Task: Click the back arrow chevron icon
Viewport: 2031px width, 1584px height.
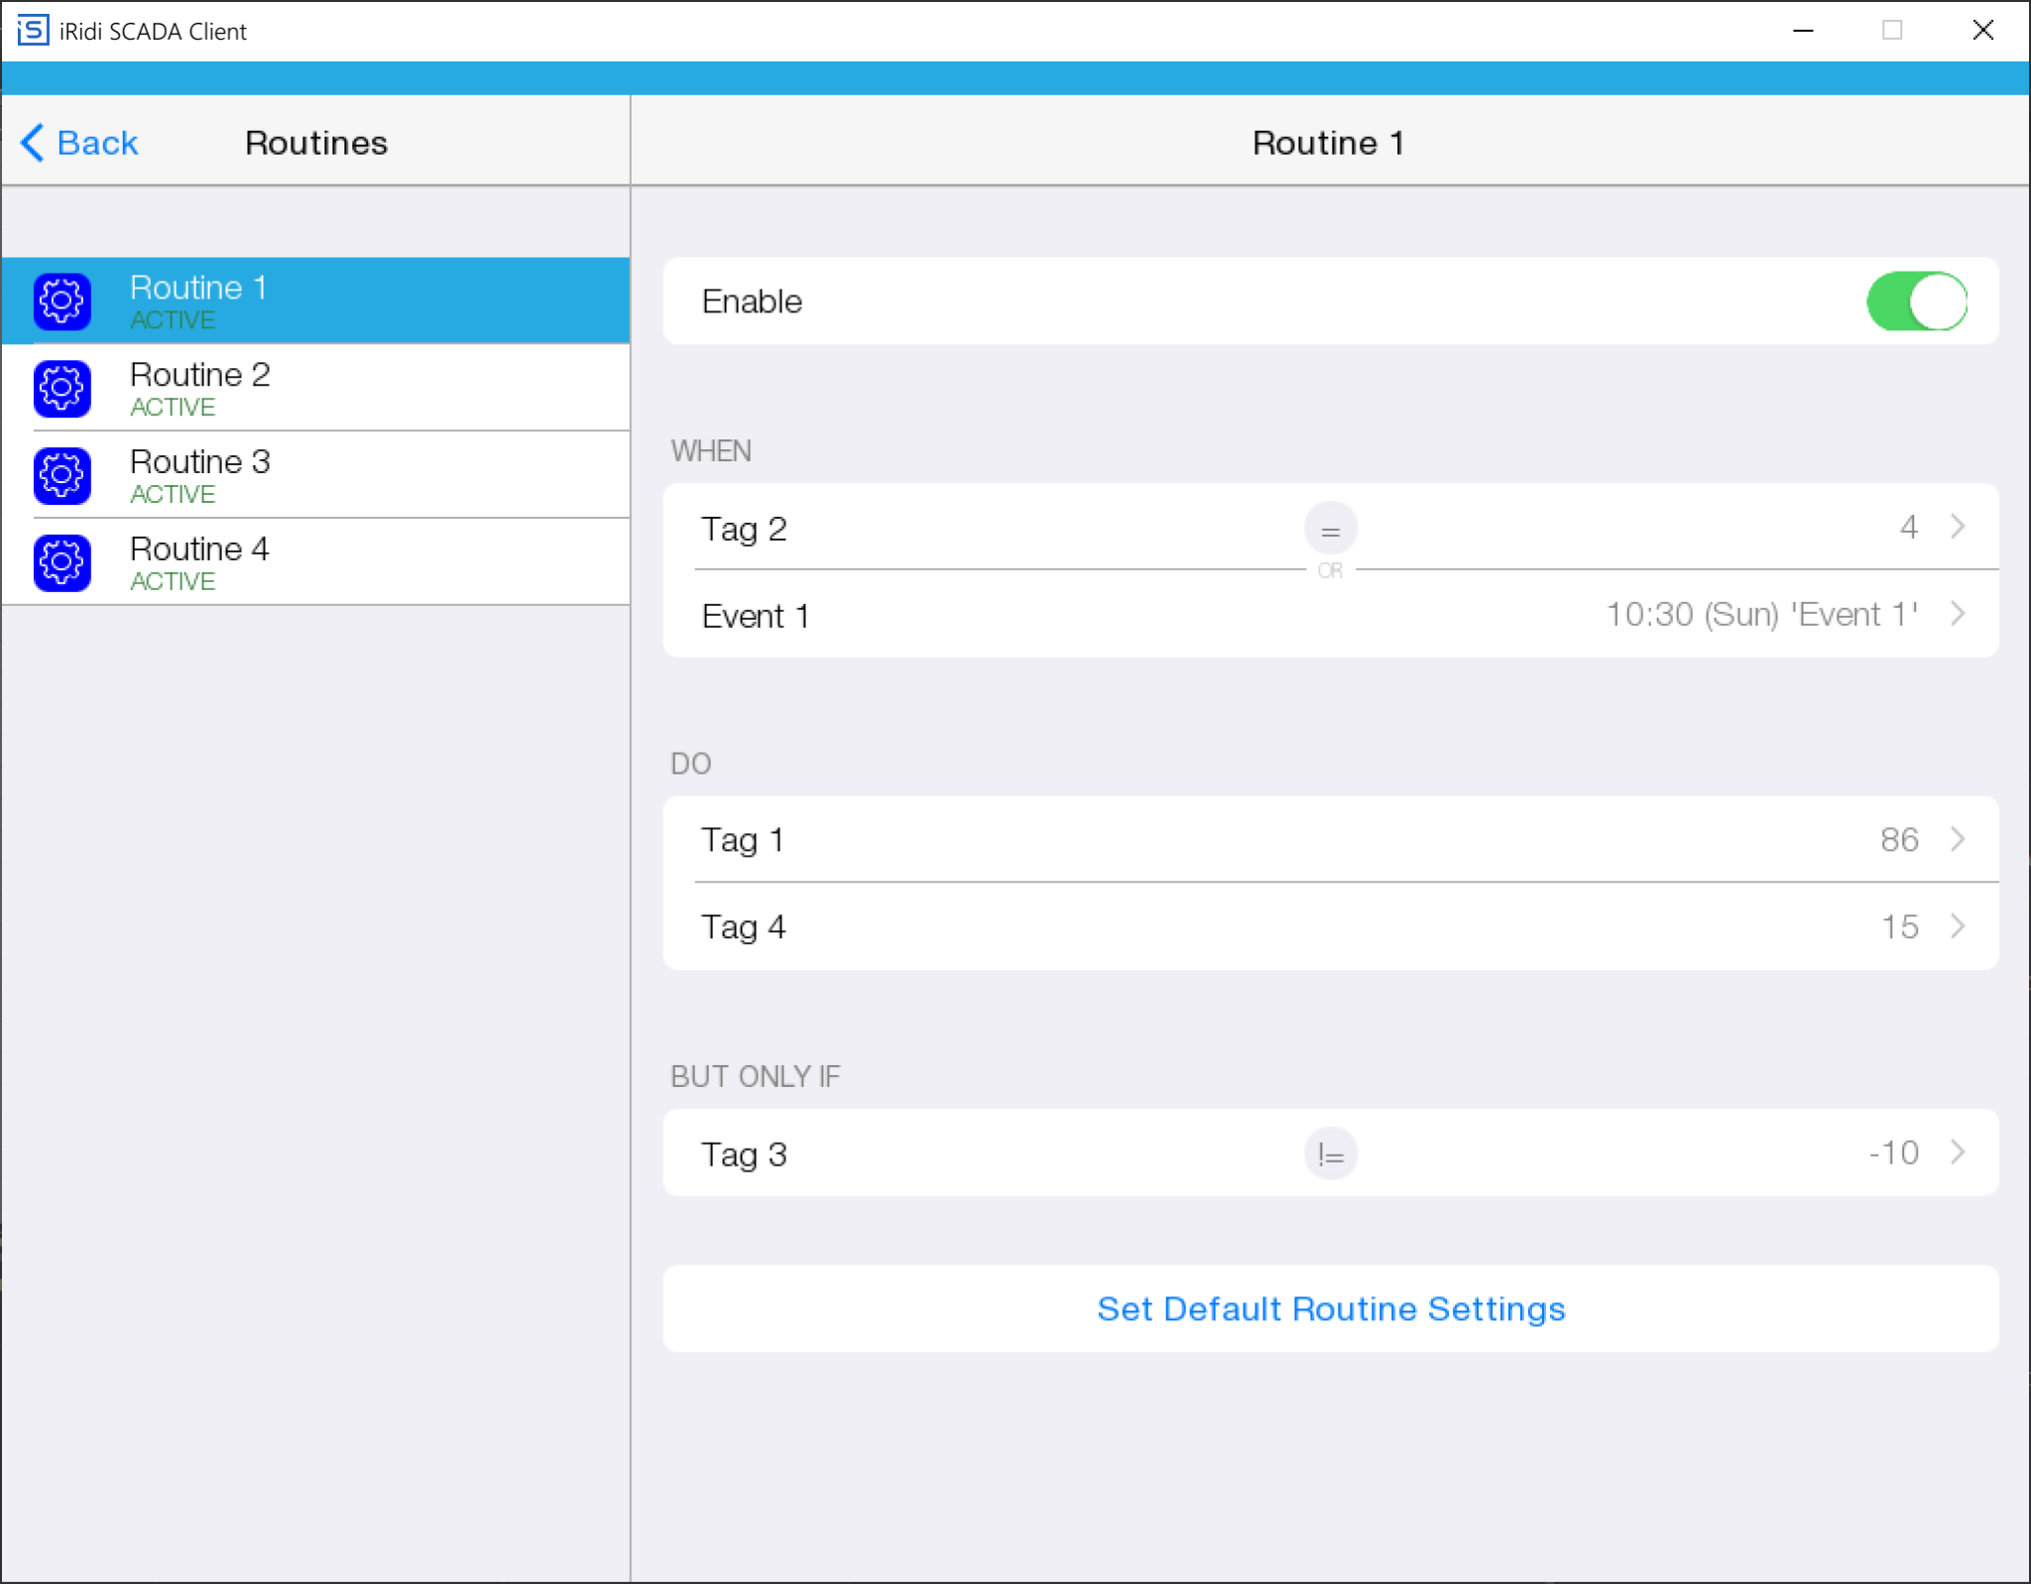Action: [x=32, y=143]
